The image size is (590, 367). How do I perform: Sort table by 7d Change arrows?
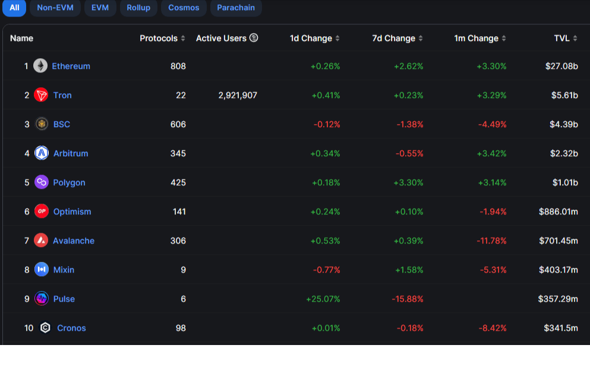click(421, 39)
